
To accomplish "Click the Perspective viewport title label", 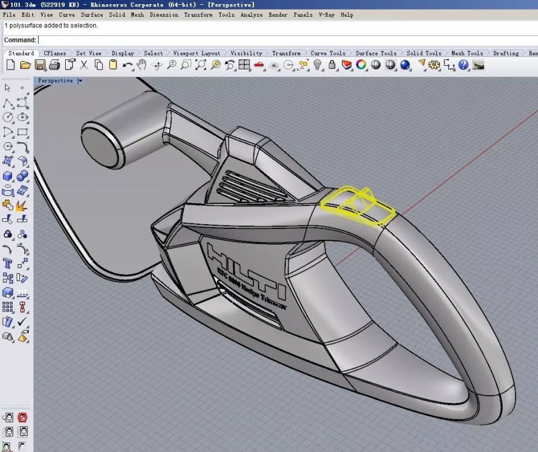I will tap(55, 81).
